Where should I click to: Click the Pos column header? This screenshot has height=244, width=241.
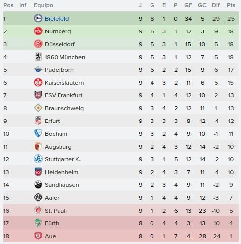pos(8,5)
